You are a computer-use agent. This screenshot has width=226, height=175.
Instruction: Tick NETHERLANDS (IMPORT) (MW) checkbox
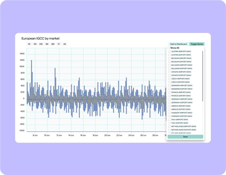tap(169, 127)
